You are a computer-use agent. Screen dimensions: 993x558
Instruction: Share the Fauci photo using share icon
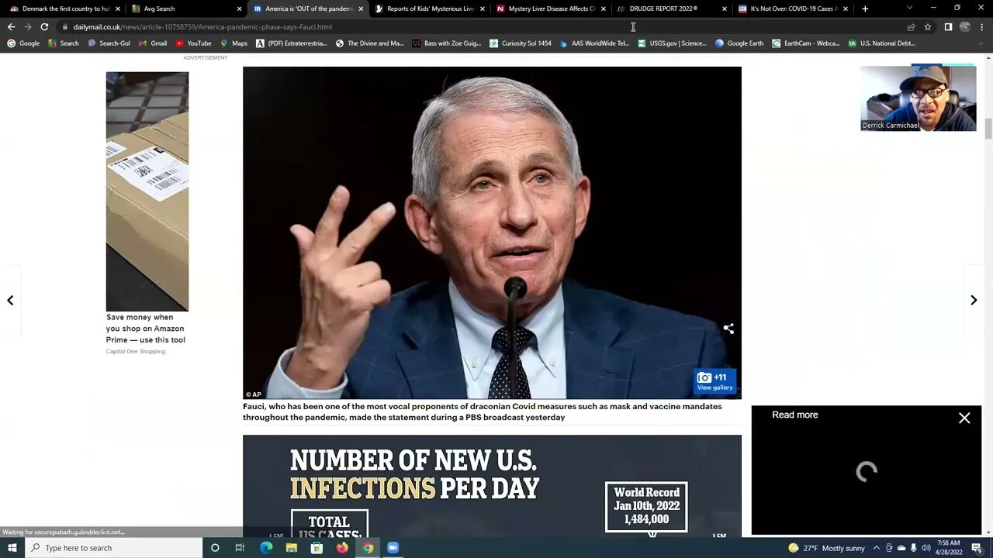[x=728, y=329]
